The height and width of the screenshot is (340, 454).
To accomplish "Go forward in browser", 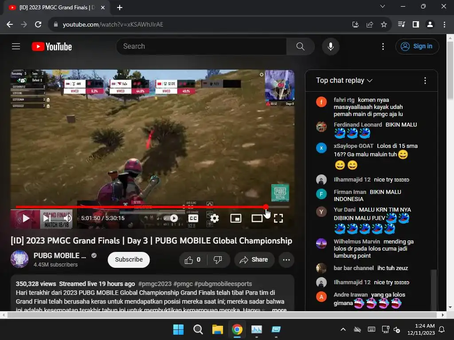I will click(x=24, y=25).
